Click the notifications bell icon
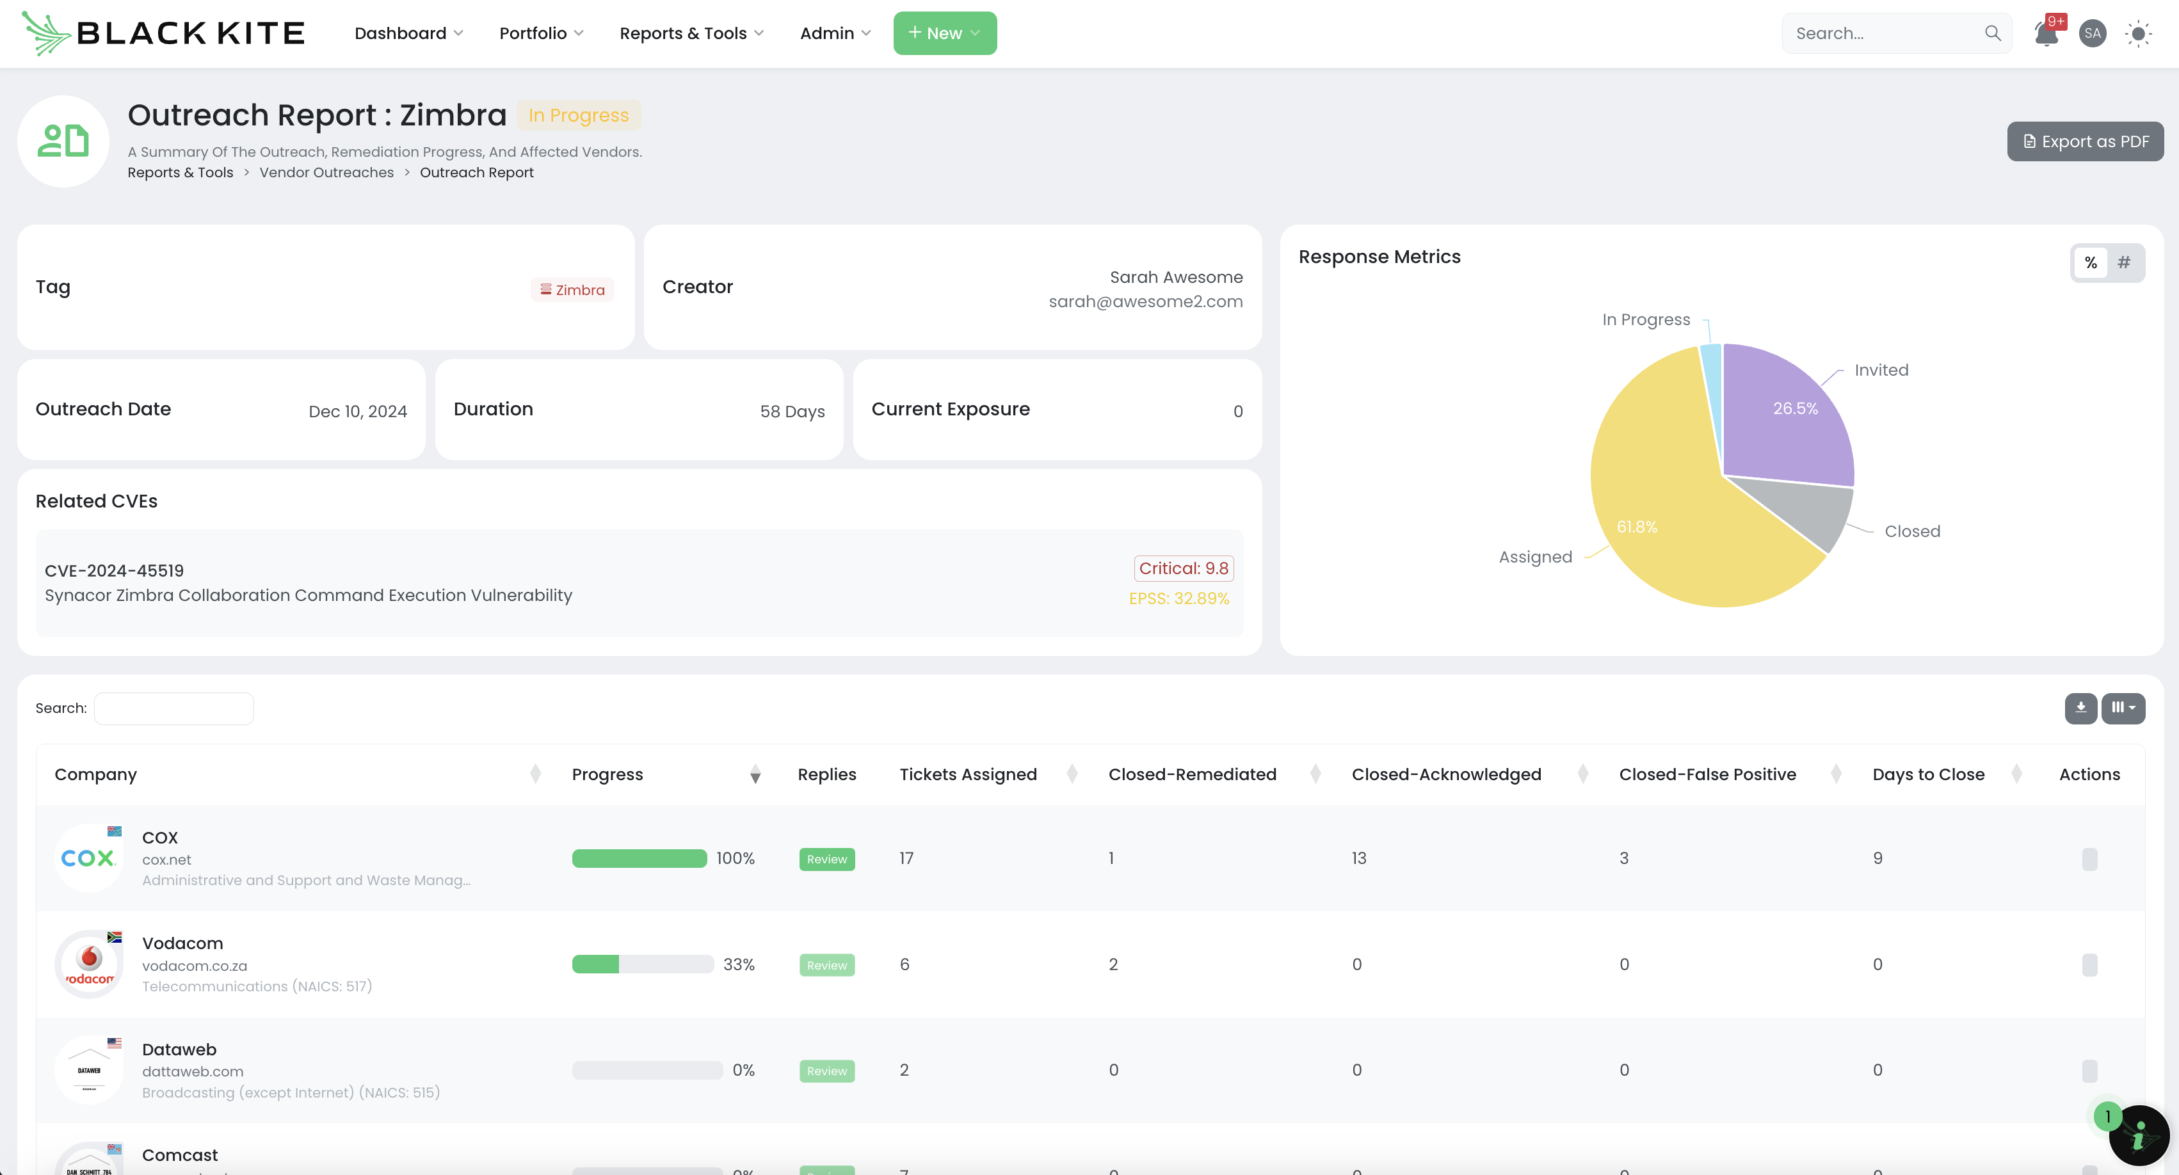The image size is (2179, 1175). pyautogui.click(x=2045, y=34)
